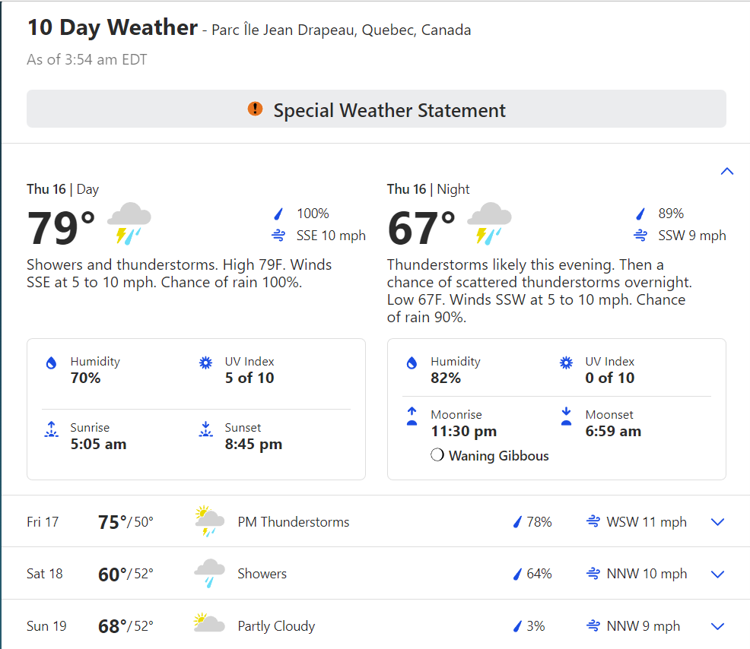This screenshot has width=750, height=649.
Task: Click the Thu 16 Day thunderstorm icon
Action: tap(129, 223)
